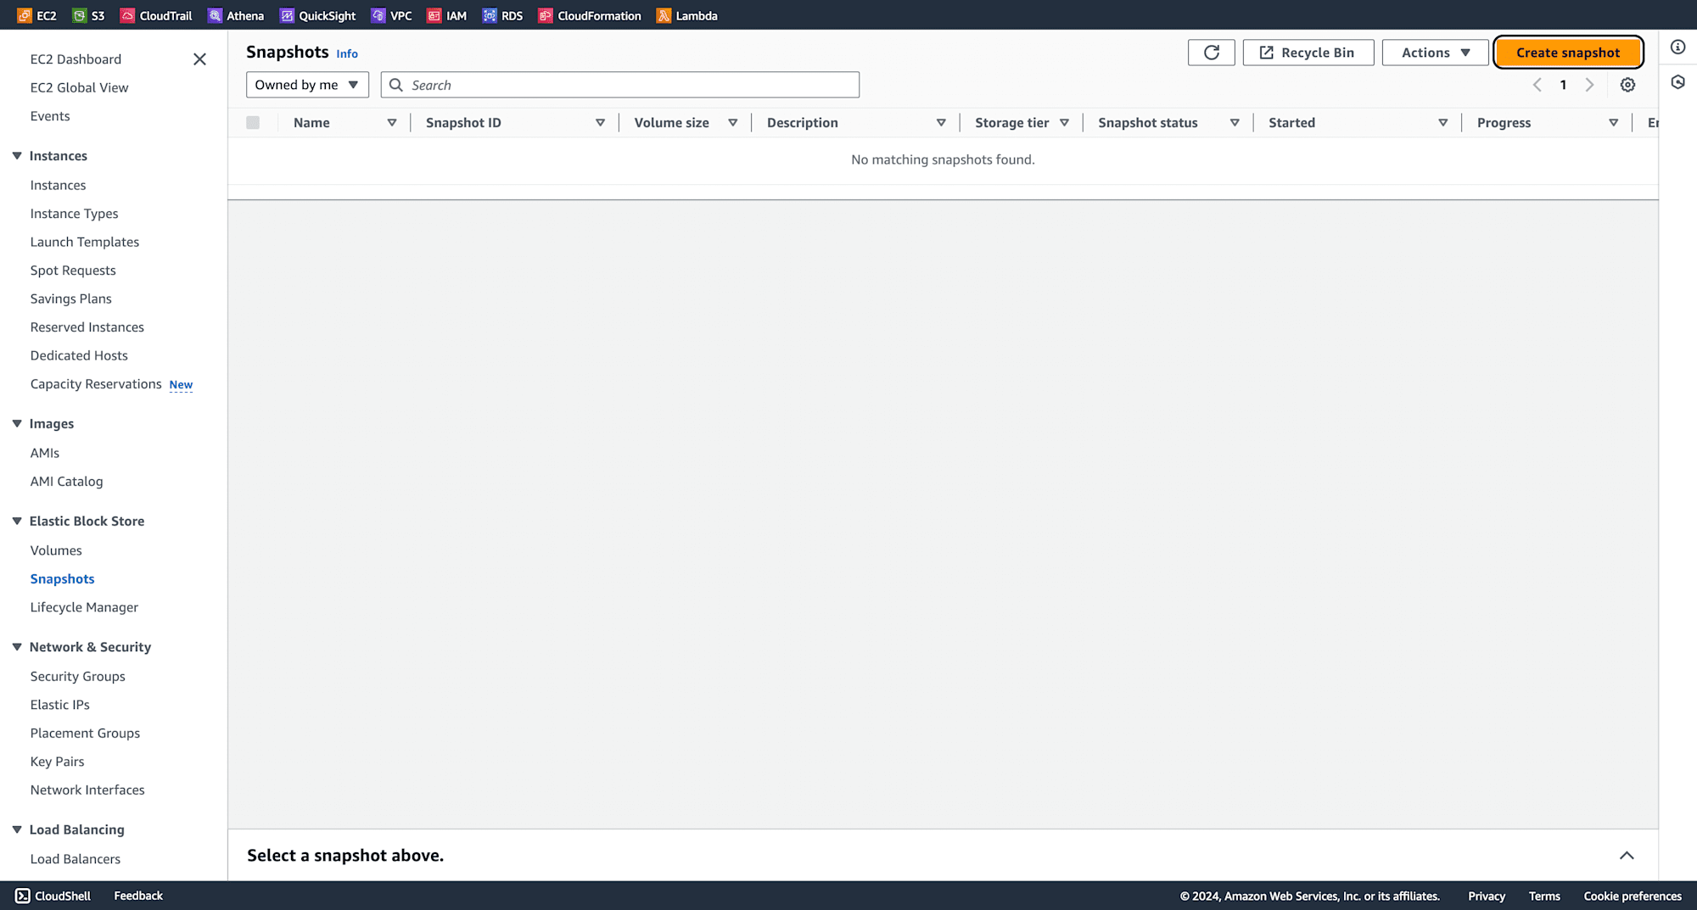Viewport: 1697px width, 910px height.
Task: Open the IAM shortcut icon
Action: coord(434,15)
